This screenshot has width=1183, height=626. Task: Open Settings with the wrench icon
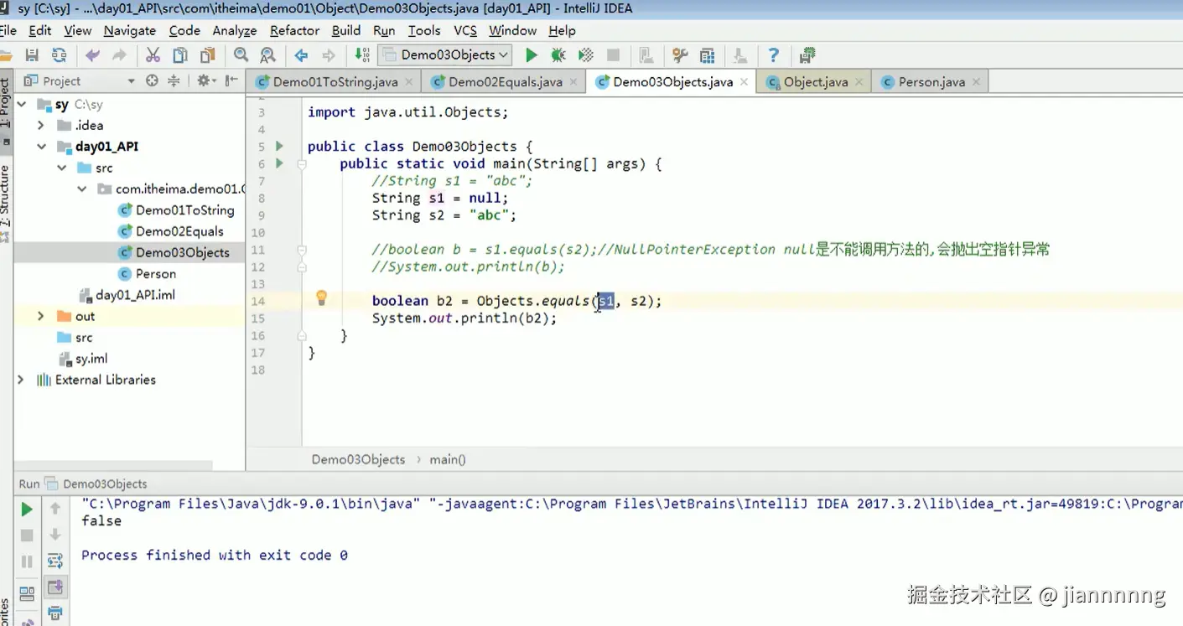pyautogui.click(x=680, y=55)
